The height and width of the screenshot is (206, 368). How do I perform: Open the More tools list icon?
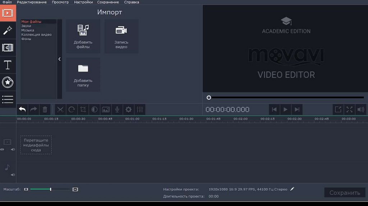8,99
